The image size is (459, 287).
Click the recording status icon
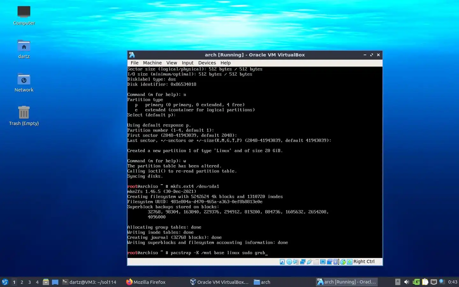330,262
